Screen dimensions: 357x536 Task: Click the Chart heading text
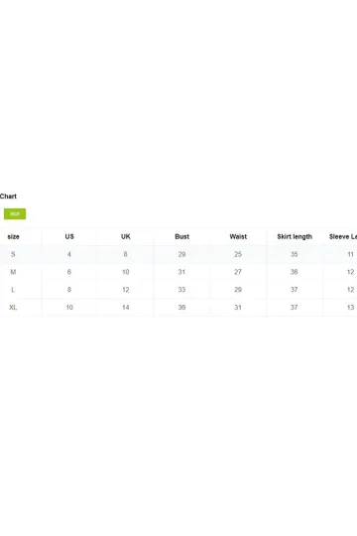pos(8,197)
